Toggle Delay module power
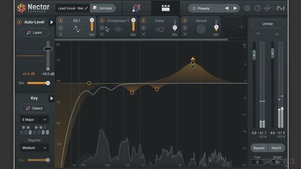301x169 pixels. (143, 21)
